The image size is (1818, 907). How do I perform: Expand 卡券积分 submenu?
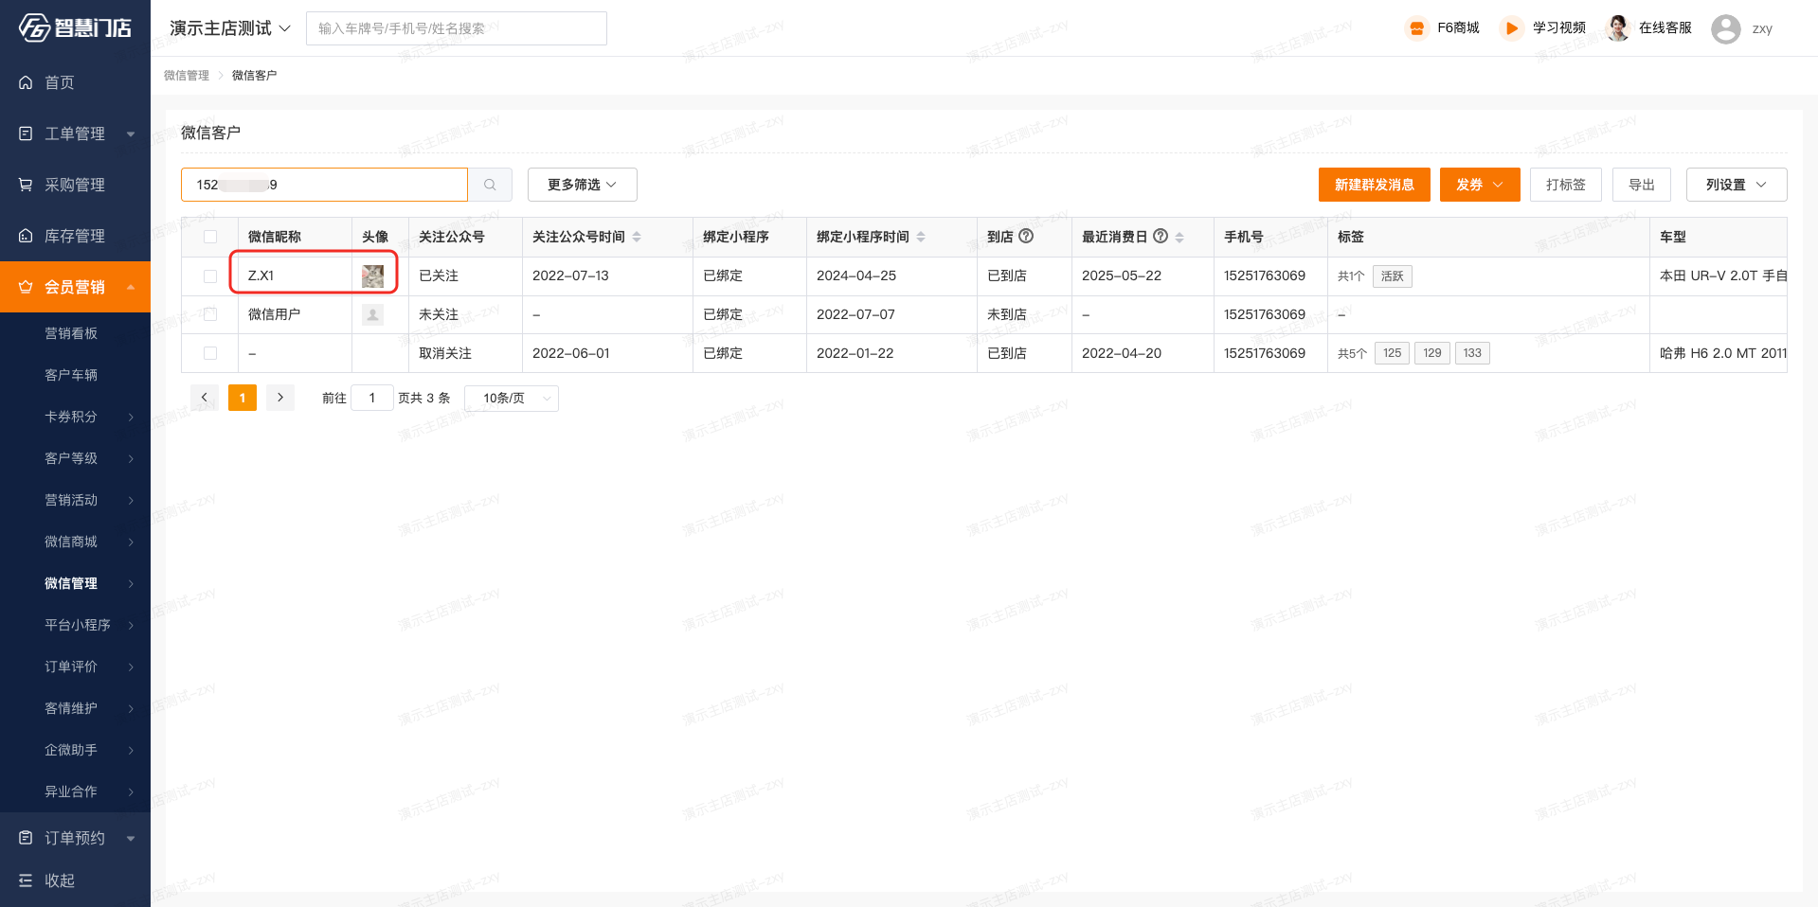[x=131, y=417]
